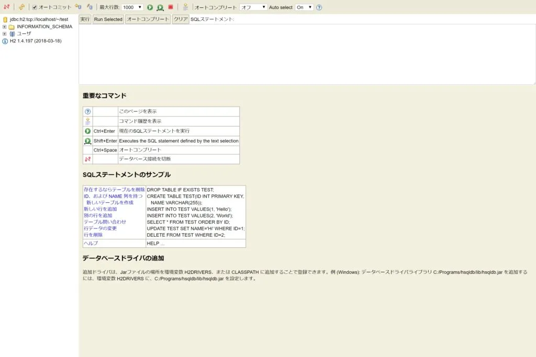This screenshot has width=536, height=357.
Task: Open the オートコンプリート dropdown set to オフ
Action: coord(253,7)
